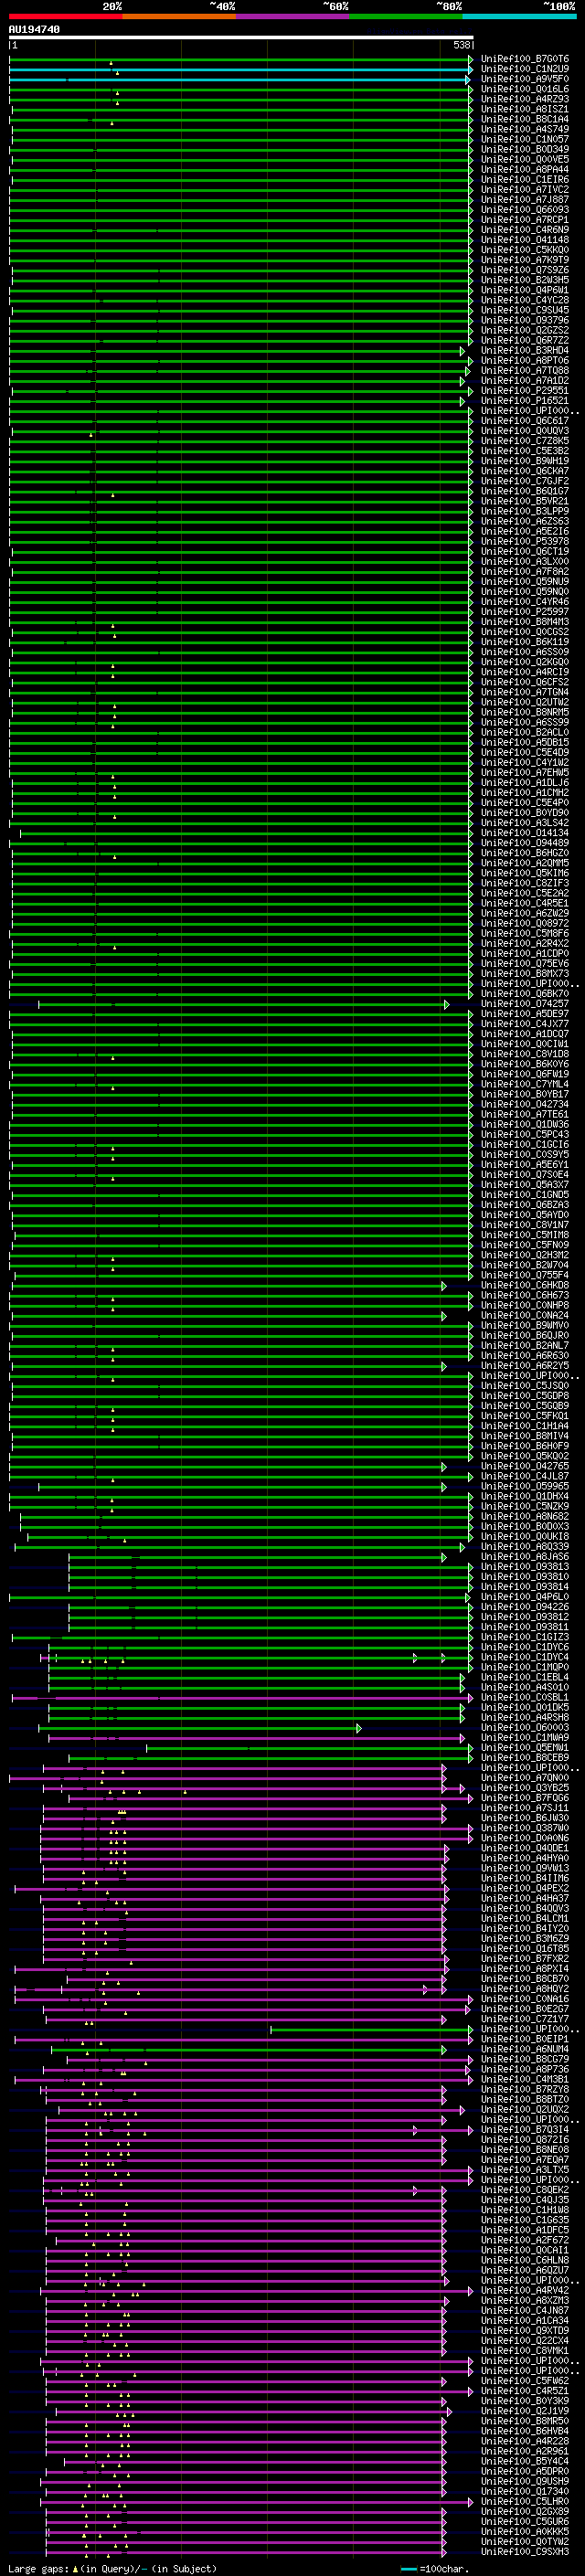Select the UniRef100_A7J887 label
The image size is (585, 2576).
tap(525, 200)
